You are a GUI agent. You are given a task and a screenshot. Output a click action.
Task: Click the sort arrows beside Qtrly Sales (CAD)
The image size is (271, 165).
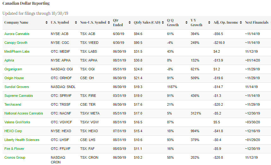(x=163, y=23)
